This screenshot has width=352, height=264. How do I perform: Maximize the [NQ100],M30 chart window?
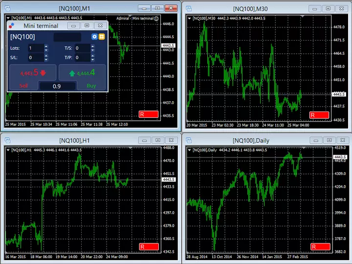328,8
